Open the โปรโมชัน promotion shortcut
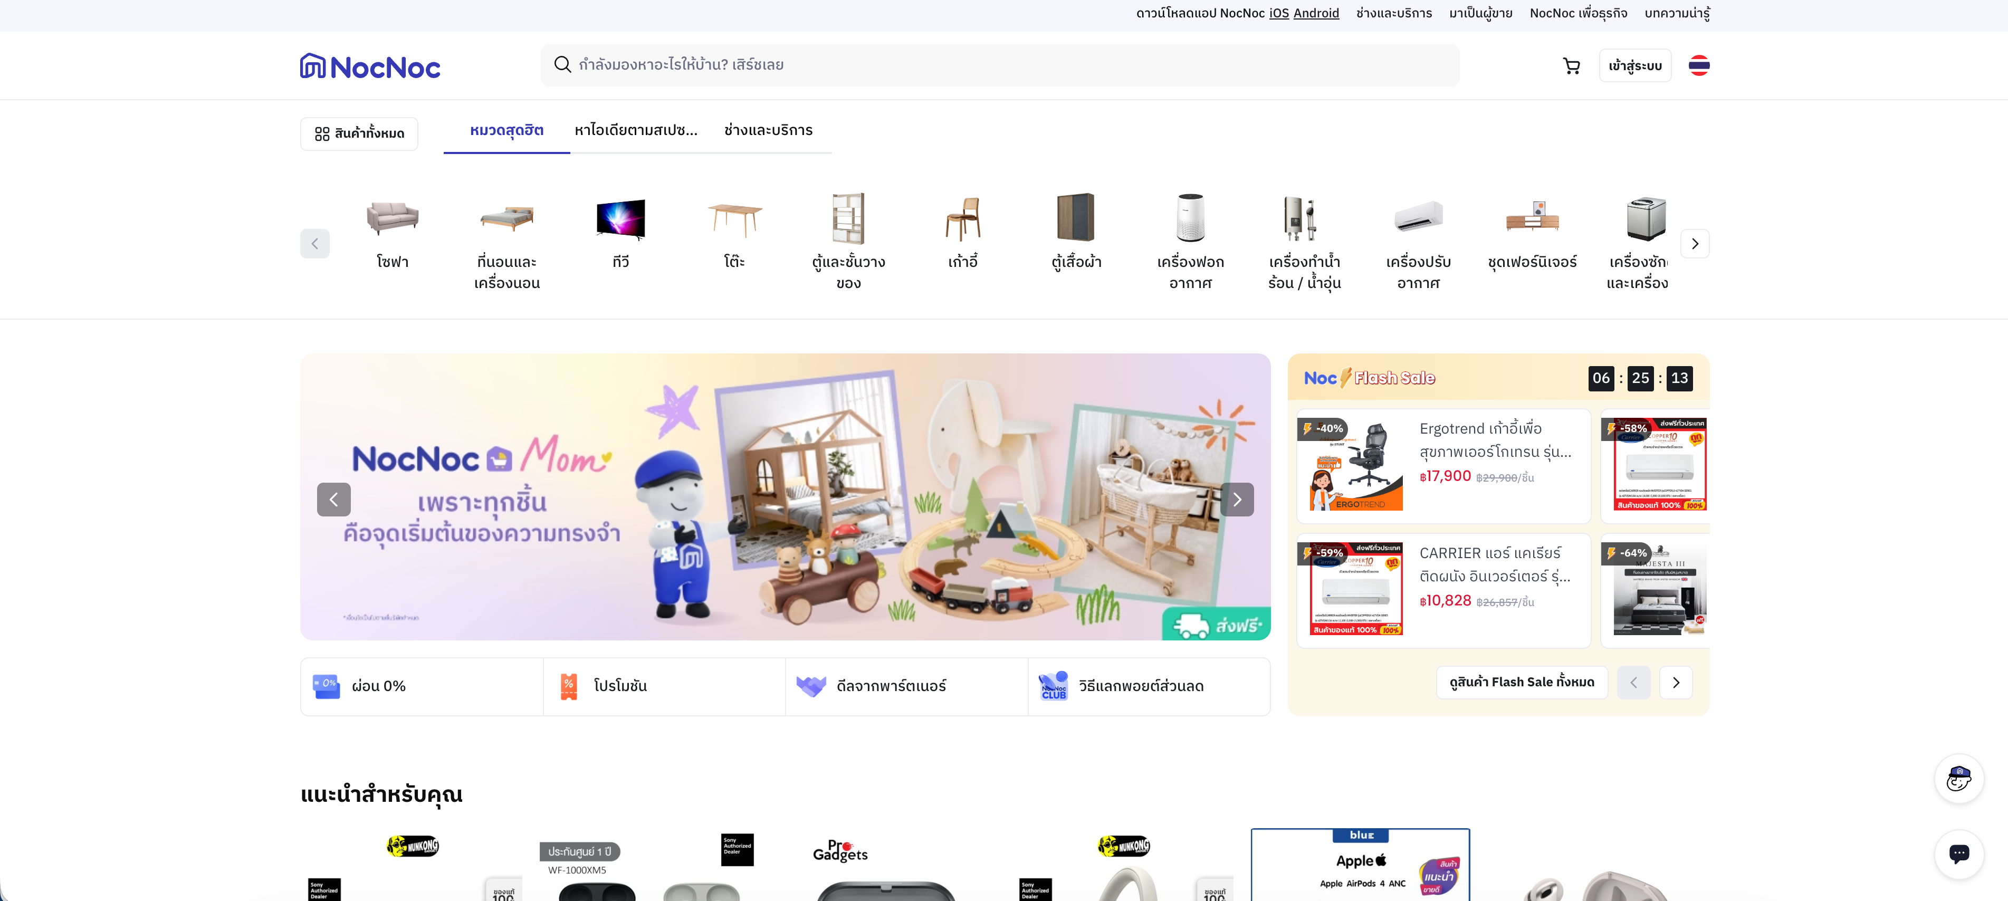Image resolution: width=2008 pixels, height=901 pixels. [664, 686]
